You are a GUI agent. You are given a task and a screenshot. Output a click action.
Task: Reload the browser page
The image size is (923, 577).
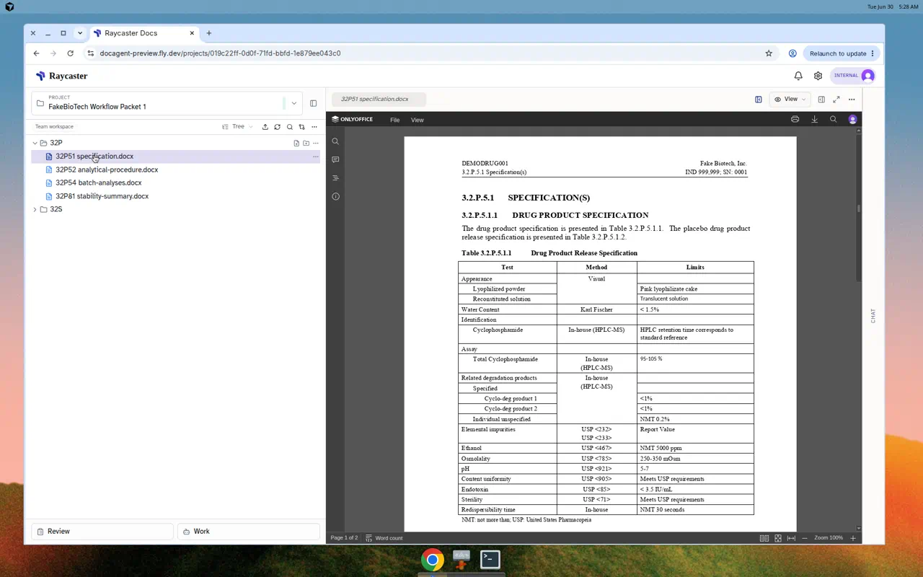70,53
